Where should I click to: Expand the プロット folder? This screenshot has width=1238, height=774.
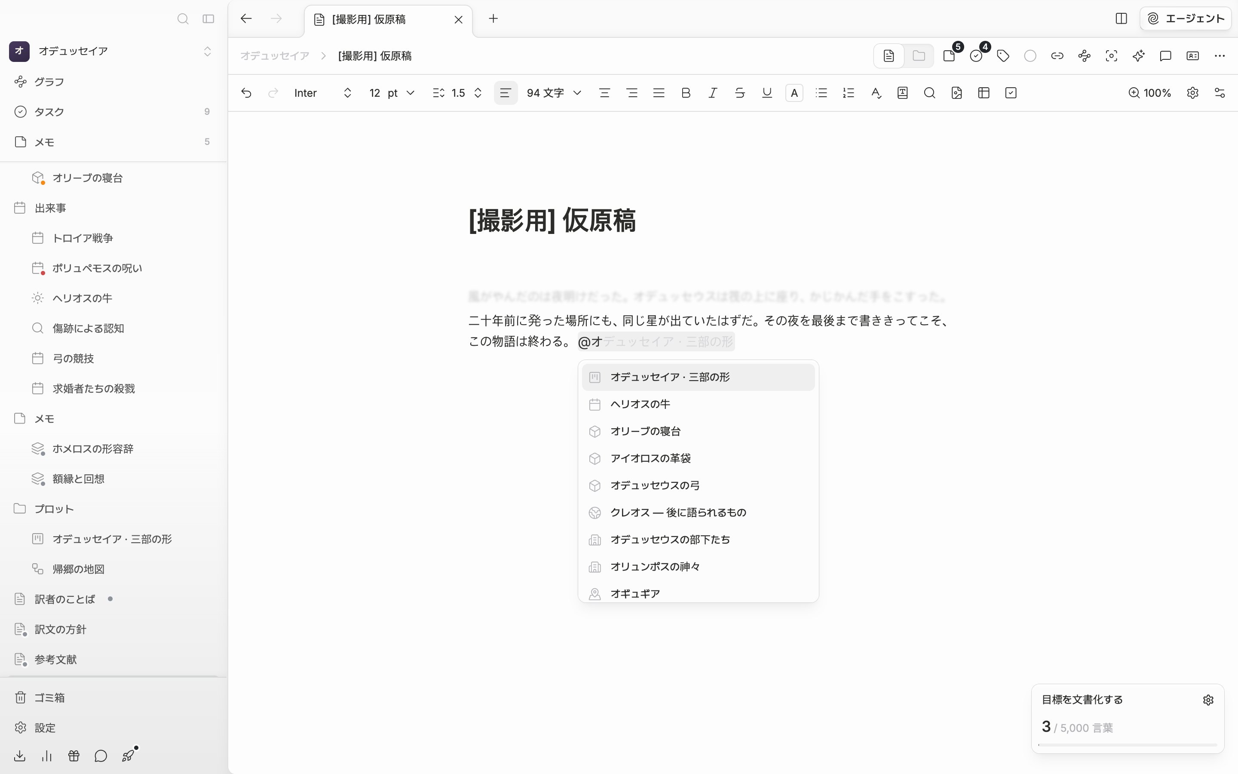click(113, 509)
